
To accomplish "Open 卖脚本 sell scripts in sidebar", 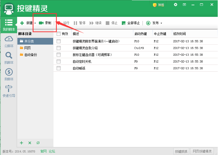I will [x=9, y=75].
